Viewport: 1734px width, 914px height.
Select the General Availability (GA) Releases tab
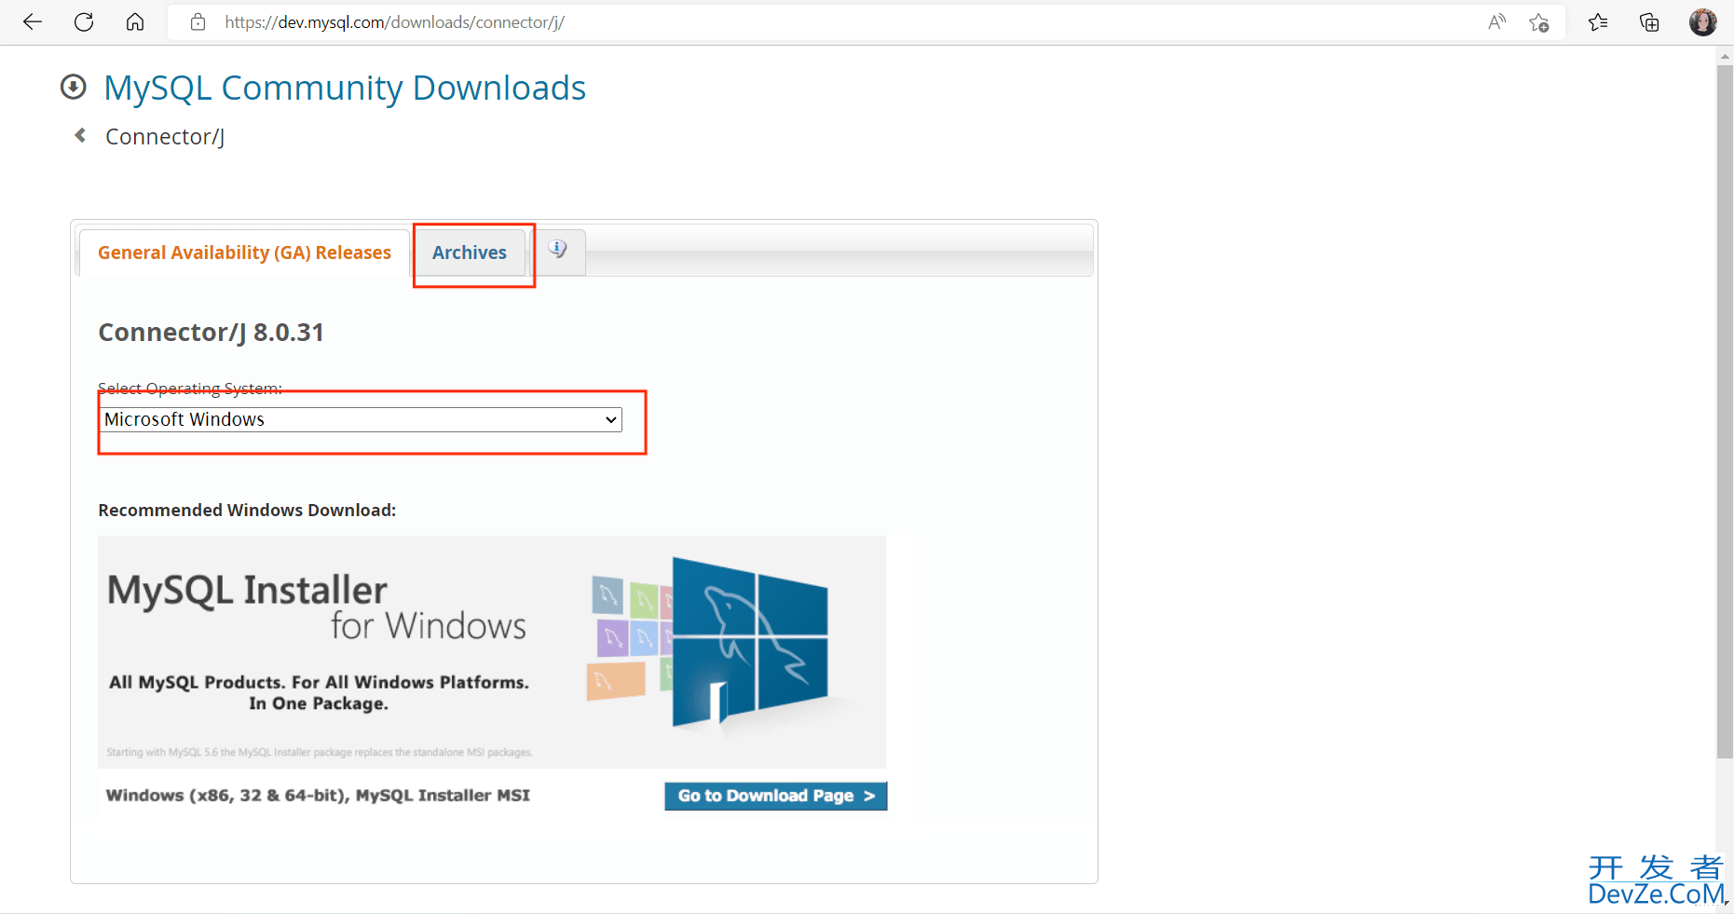click(244, 252)
